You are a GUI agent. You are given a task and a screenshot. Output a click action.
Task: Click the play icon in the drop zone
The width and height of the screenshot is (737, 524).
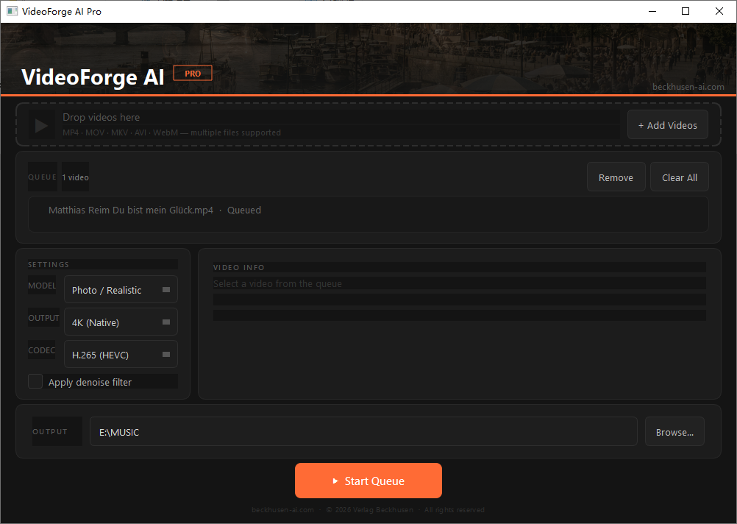point(41,126)
